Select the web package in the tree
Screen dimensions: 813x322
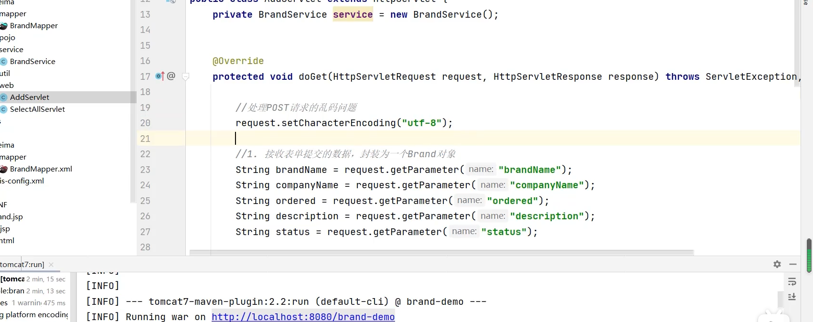point(7,85)
